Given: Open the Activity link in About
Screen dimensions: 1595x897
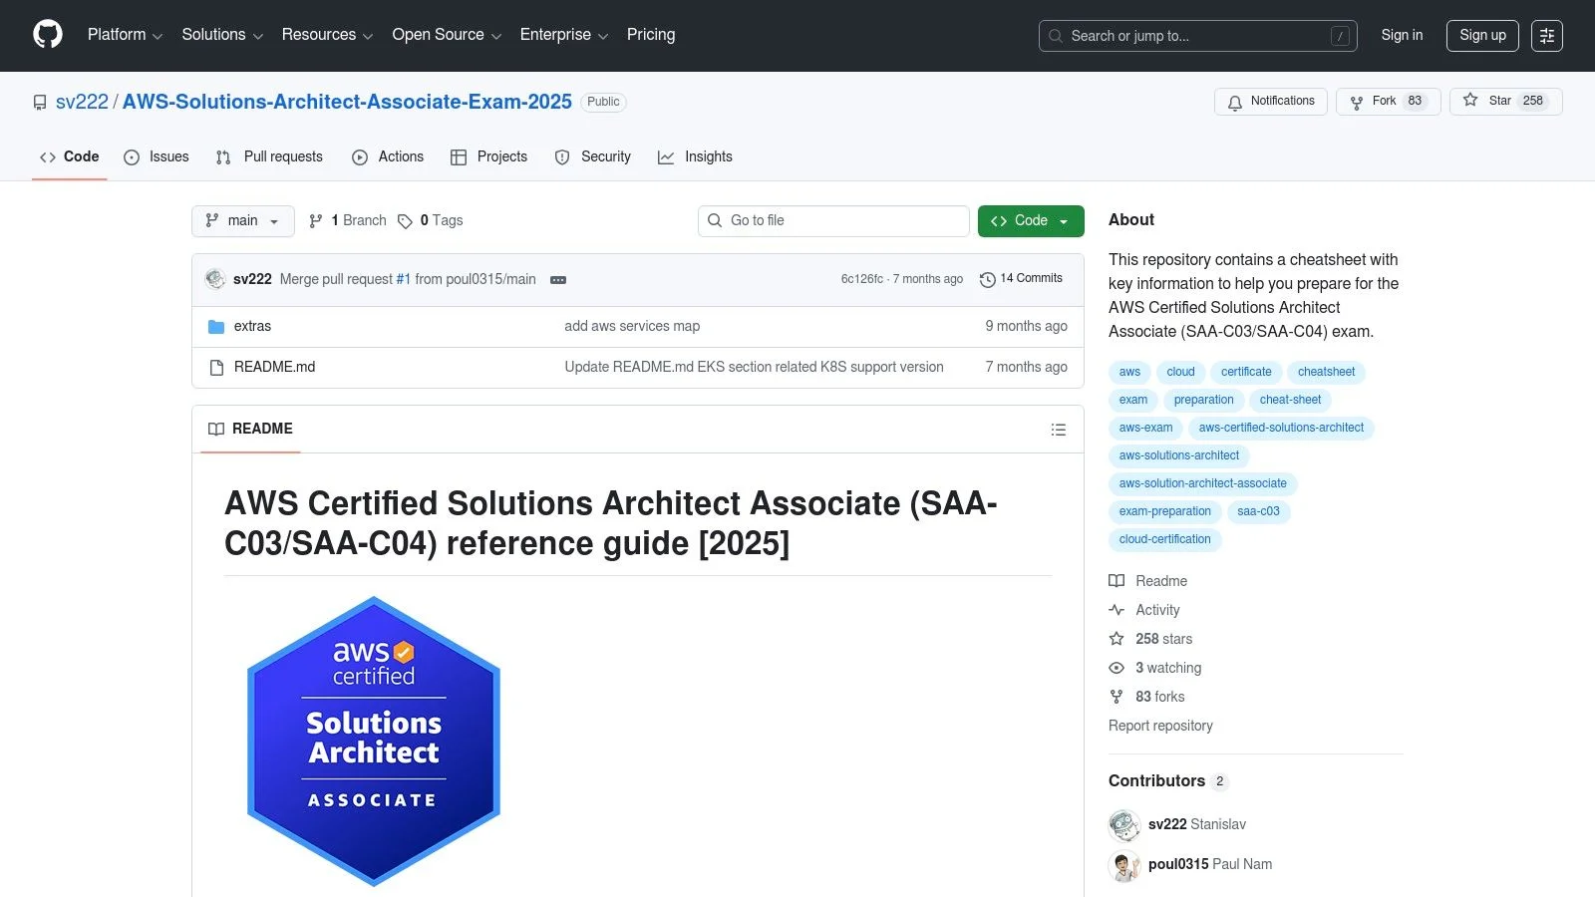Looking at the screenshot, I should click(x=1144, y=611).
